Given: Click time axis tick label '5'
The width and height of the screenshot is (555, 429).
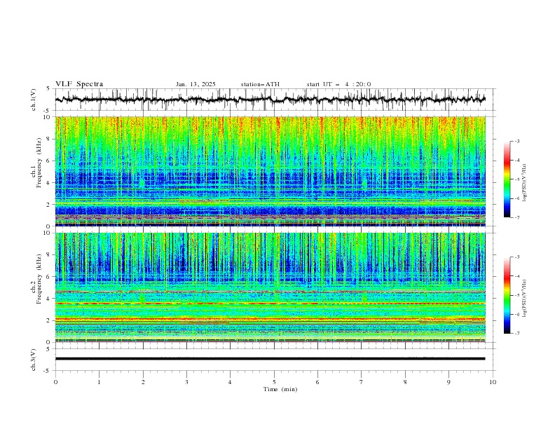Looking at the screenshot, I should tap(274, 382).
